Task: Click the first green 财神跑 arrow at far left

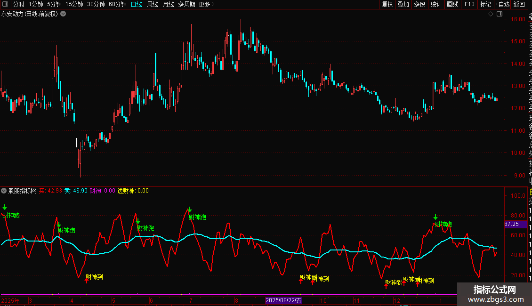Action: click(x=5, y=207)
